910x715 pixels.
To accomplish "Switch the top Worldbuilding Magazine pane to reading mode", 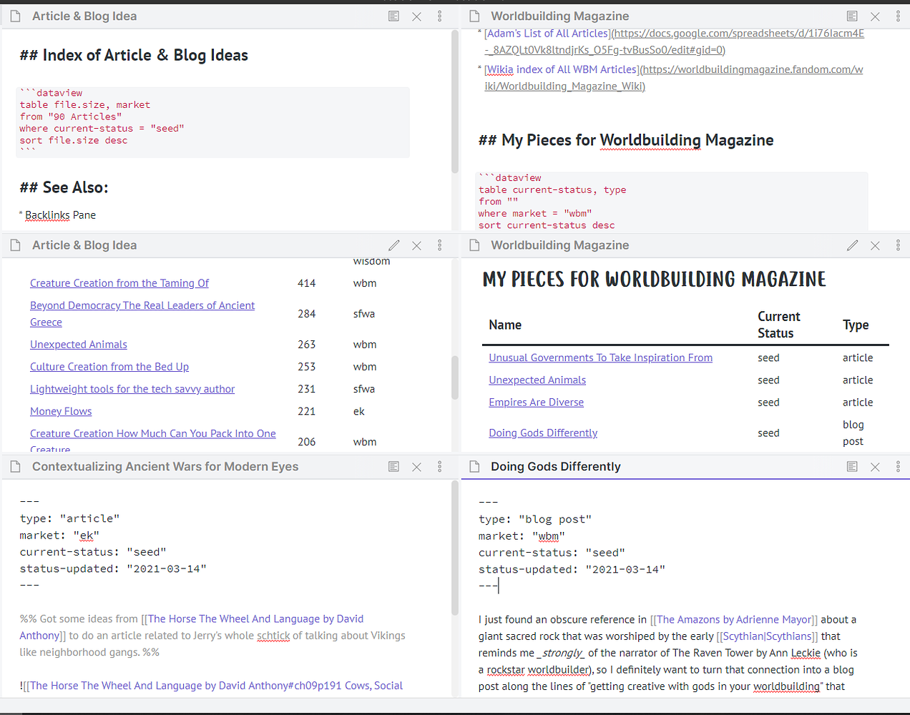I will point(852,16).
